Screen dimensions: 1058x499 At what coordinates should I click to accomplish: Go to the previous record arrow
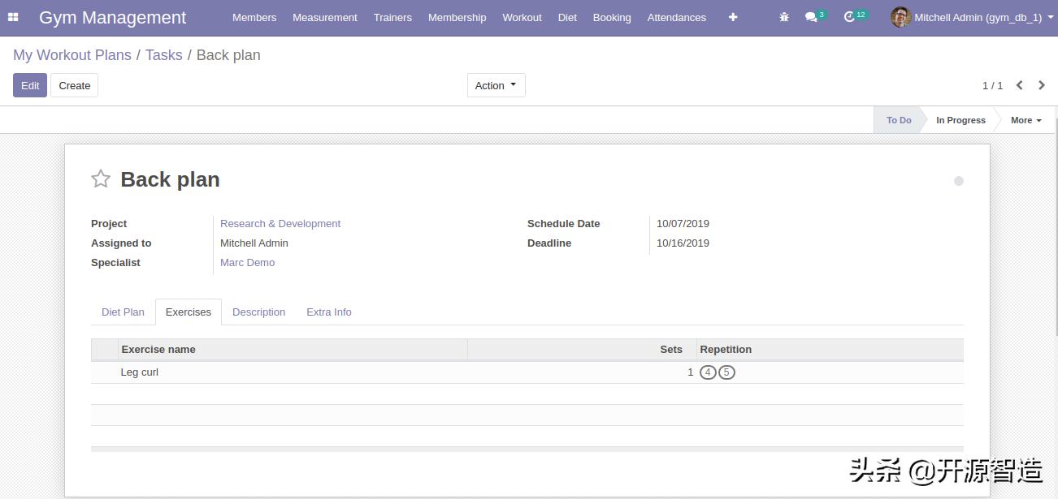click(x=1019, y=85)
